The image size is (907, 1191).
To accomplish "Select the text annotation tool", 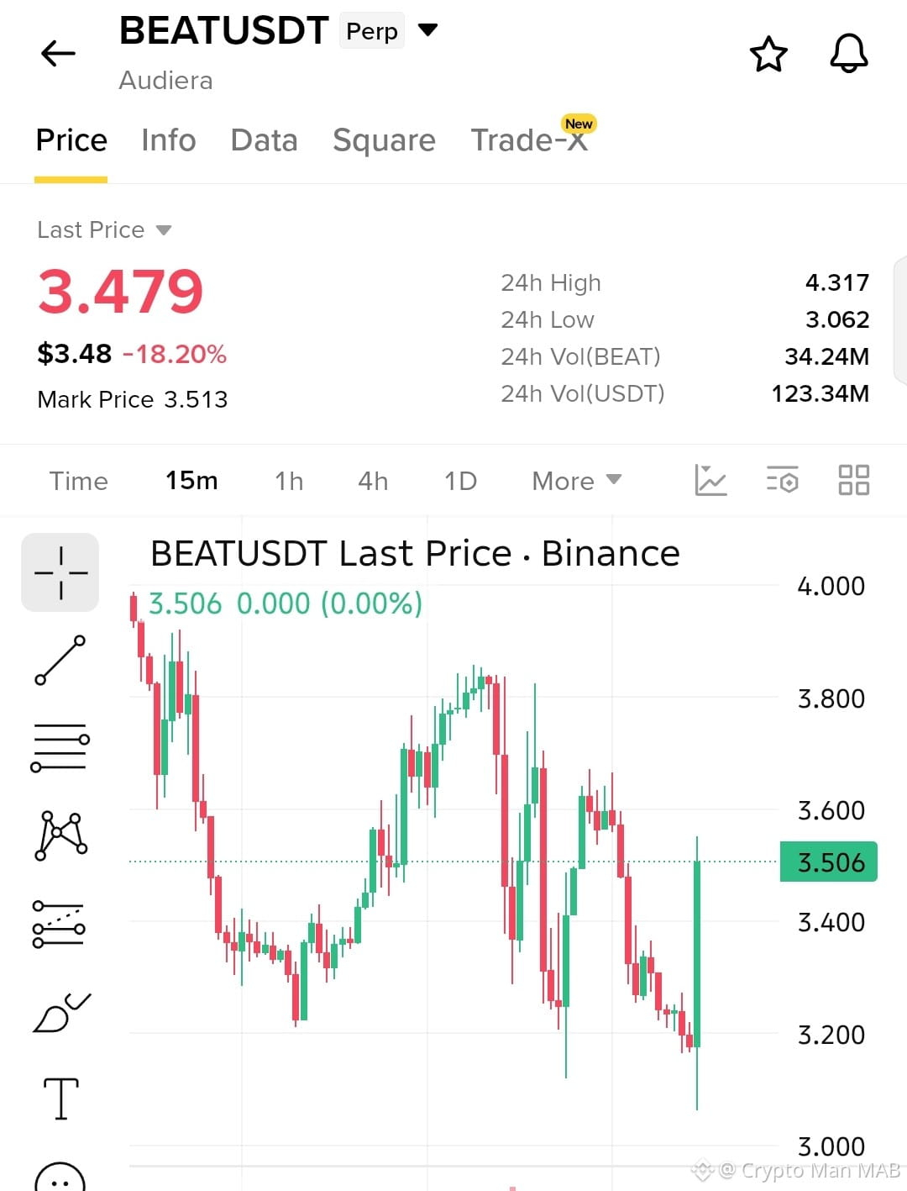I will click(x=60, y=1099).
